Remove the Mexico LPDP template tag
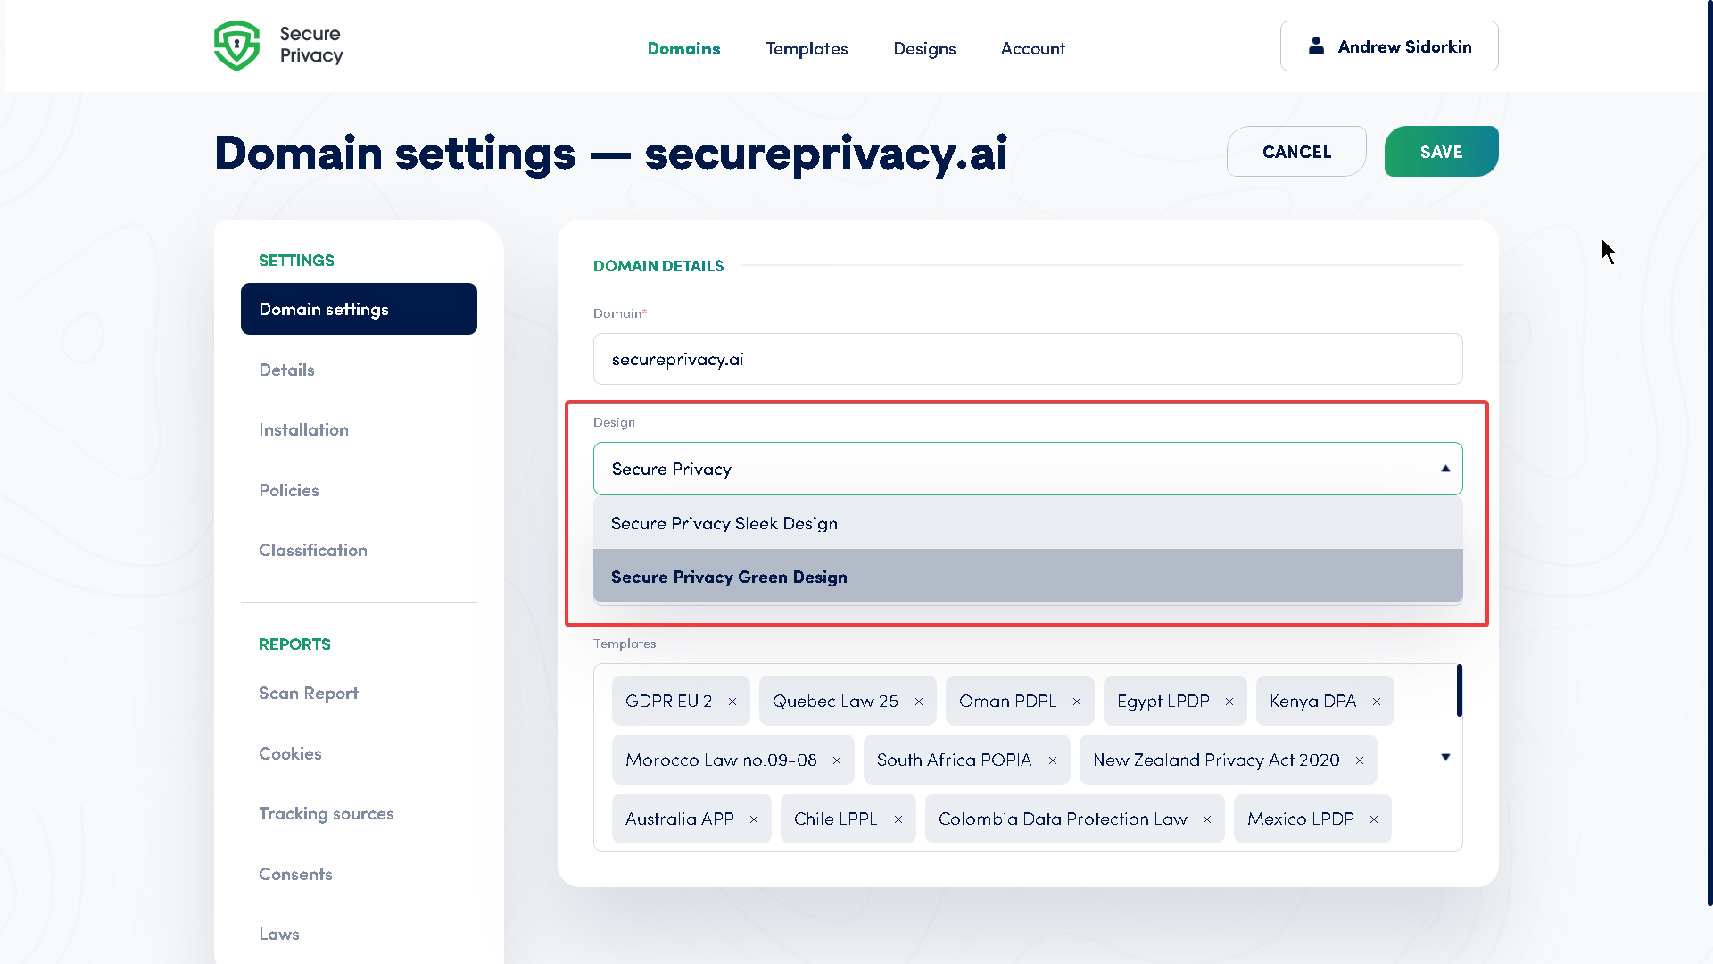1713x964 pixels. click(1372, 819)
